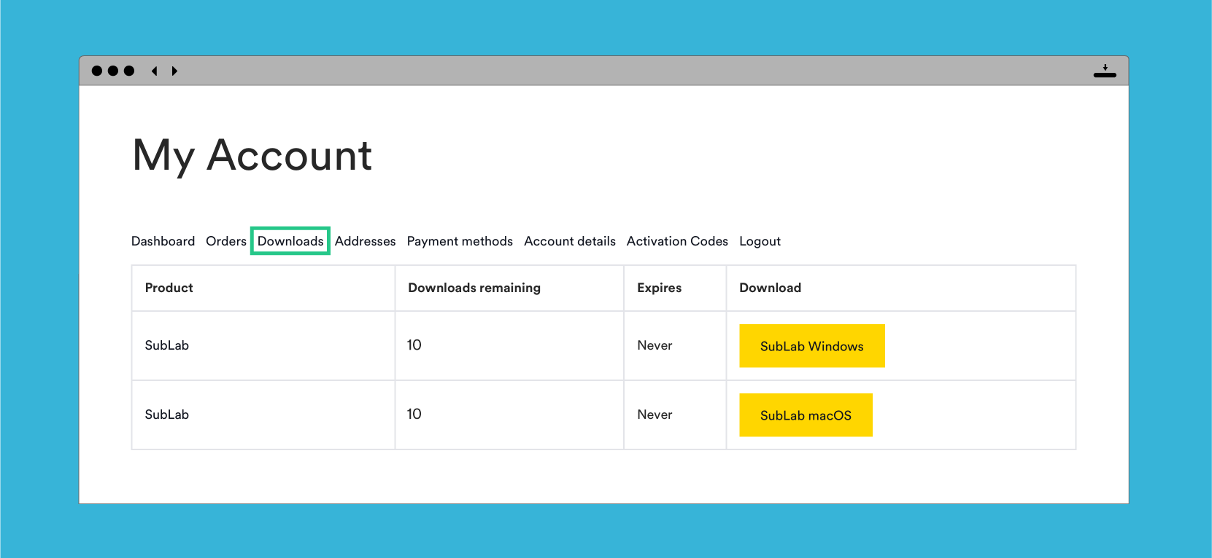Screen dimensions: 1212x558
Task: Click the Logout link
Action: tap(760, 241)
